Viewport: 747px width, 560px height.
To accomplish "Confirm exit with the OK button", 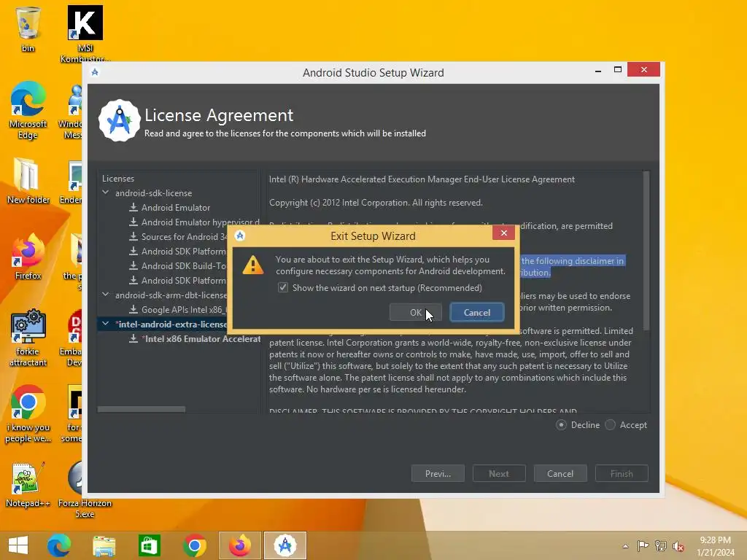I will coord(415,312).
